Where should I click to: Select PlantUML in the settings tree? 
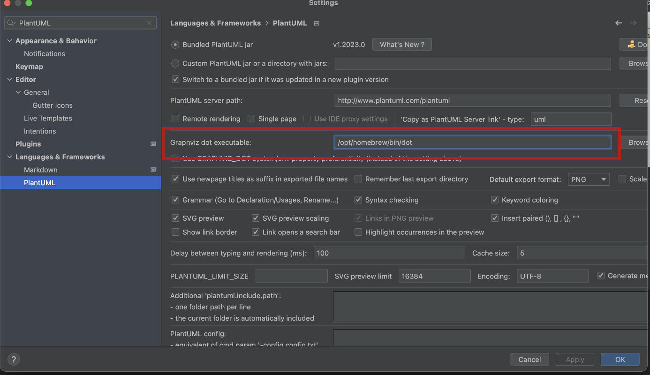80,183
